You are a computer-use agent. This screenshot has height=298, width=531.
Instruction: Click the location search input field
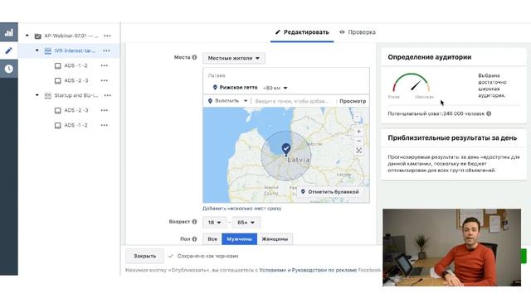click(x=293, y=101)
